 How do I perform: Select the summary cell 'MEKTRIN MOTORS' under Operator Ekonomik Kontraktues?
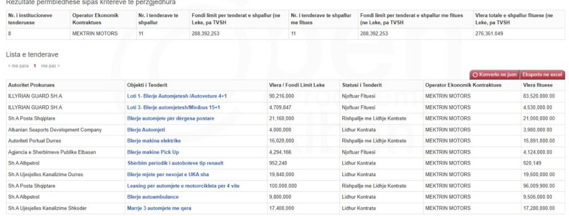(95, 34)
